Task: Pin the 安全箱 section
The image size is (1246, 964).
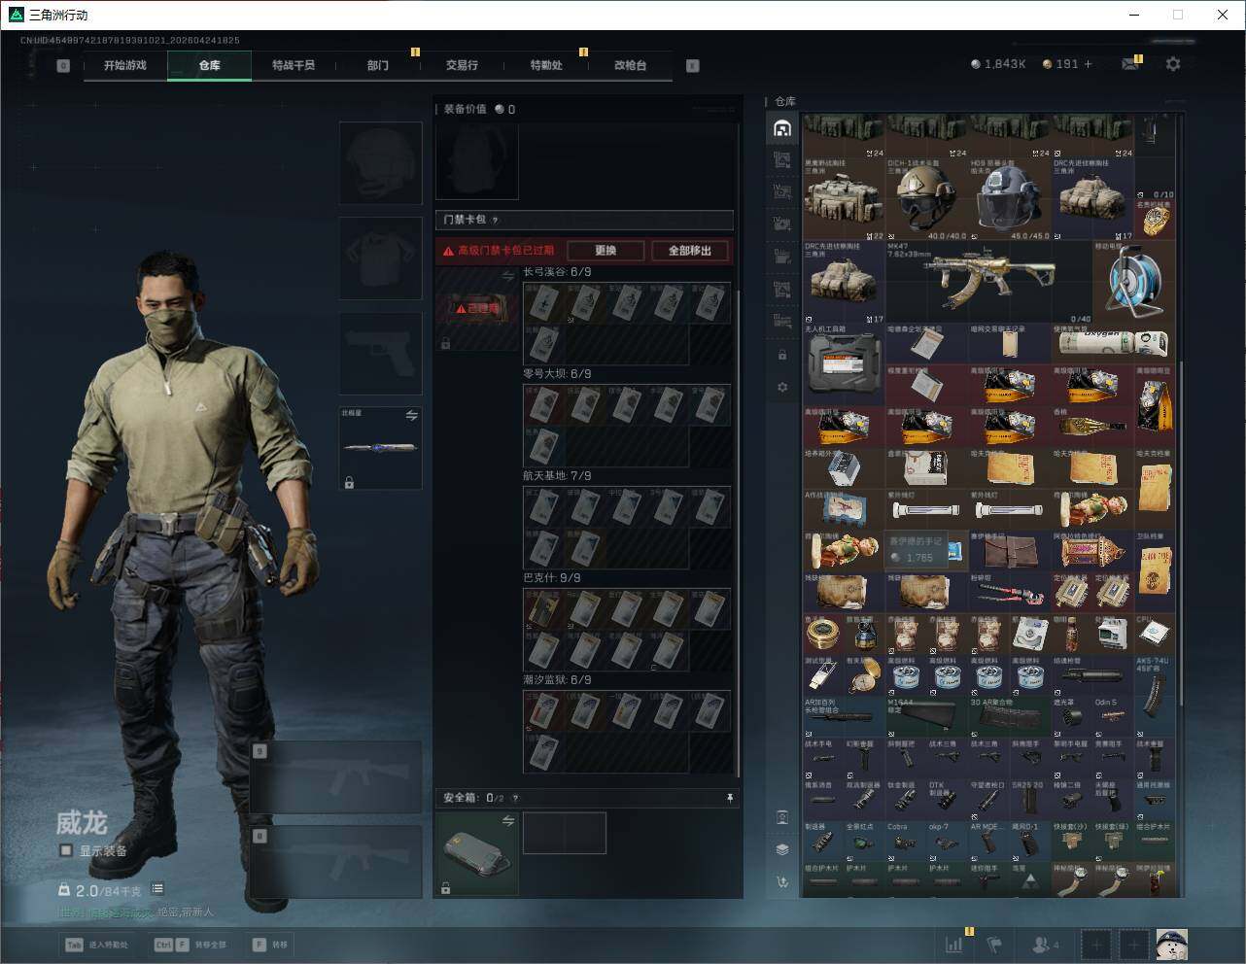Action: pyautogui.click(x=730, y=798)
